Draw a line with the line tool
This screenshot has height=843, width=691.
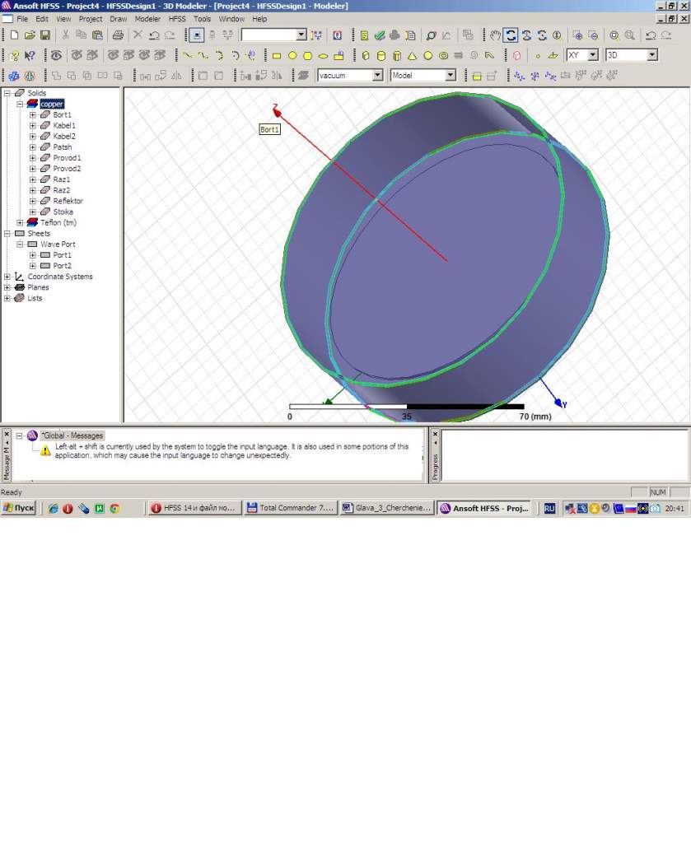coord(187,55)
